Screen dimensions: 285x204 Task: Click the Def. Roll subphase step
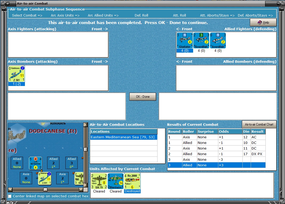141,15
